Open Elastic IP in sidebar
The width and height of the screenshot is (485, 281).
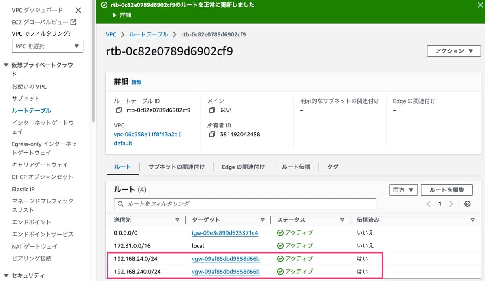(23, 189)
